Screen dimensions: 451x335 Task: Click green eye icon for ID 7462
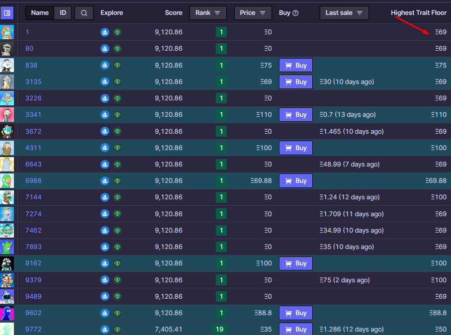click(117, 230)
